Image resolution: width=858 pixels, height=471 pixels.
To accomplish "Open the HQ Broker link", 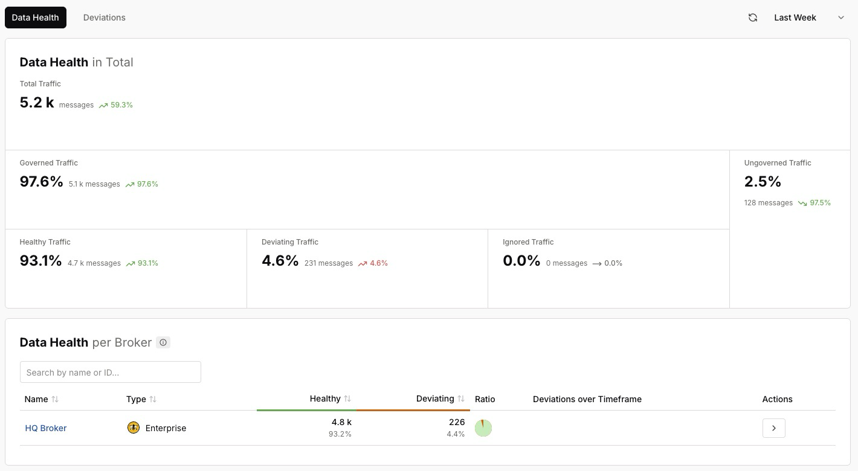I will click(46, 428).
